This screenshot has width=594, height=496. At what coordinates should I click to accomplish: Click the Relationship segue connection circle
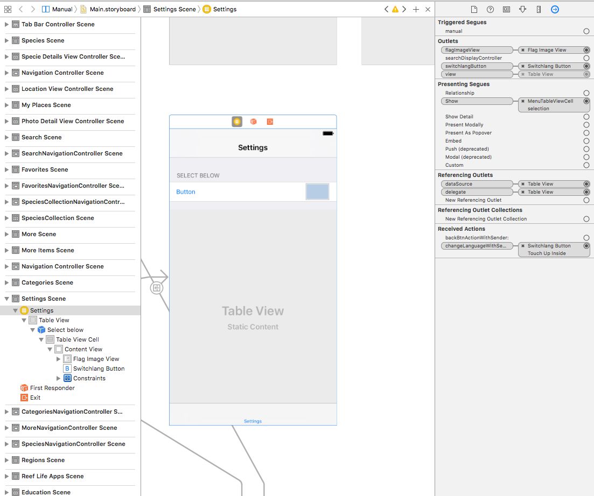586,93
